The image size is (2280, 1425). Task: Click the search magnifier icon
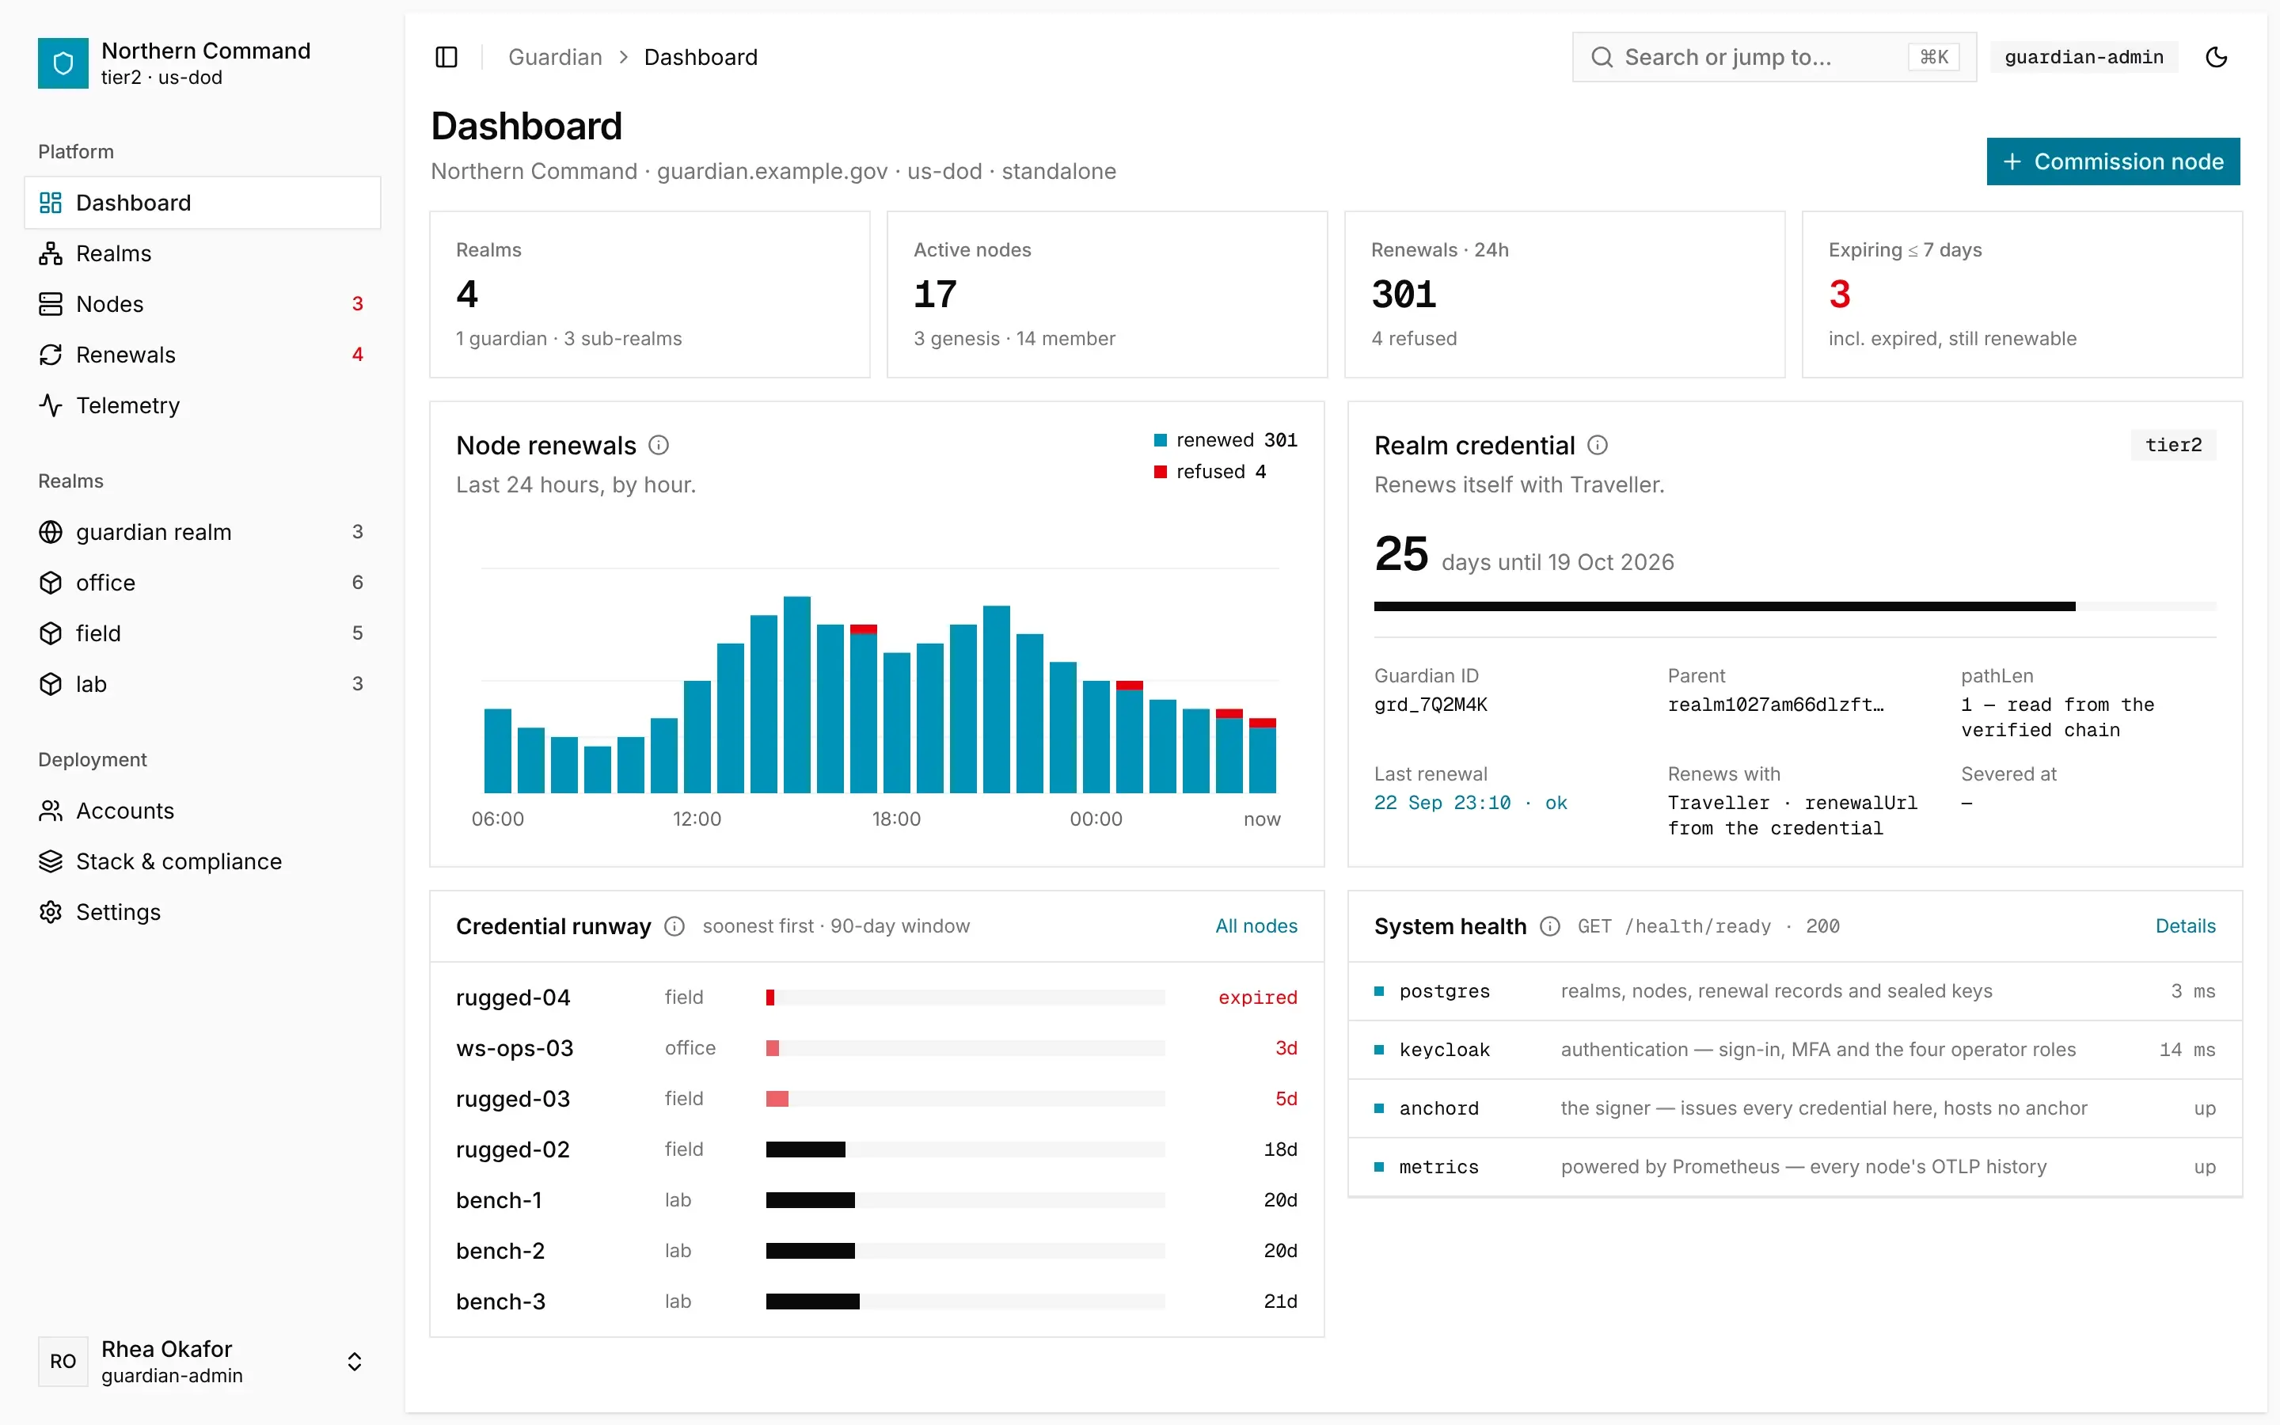click(1602, 58)
